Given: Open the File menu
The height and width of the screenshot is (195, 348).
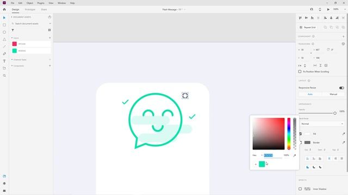Looking at the screenshot, I should 13,3.
